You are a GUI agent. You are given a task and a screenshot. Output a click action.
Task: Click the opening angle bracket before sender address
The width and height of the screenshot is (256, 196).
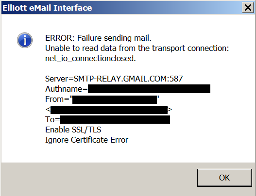tap(48, 110)
